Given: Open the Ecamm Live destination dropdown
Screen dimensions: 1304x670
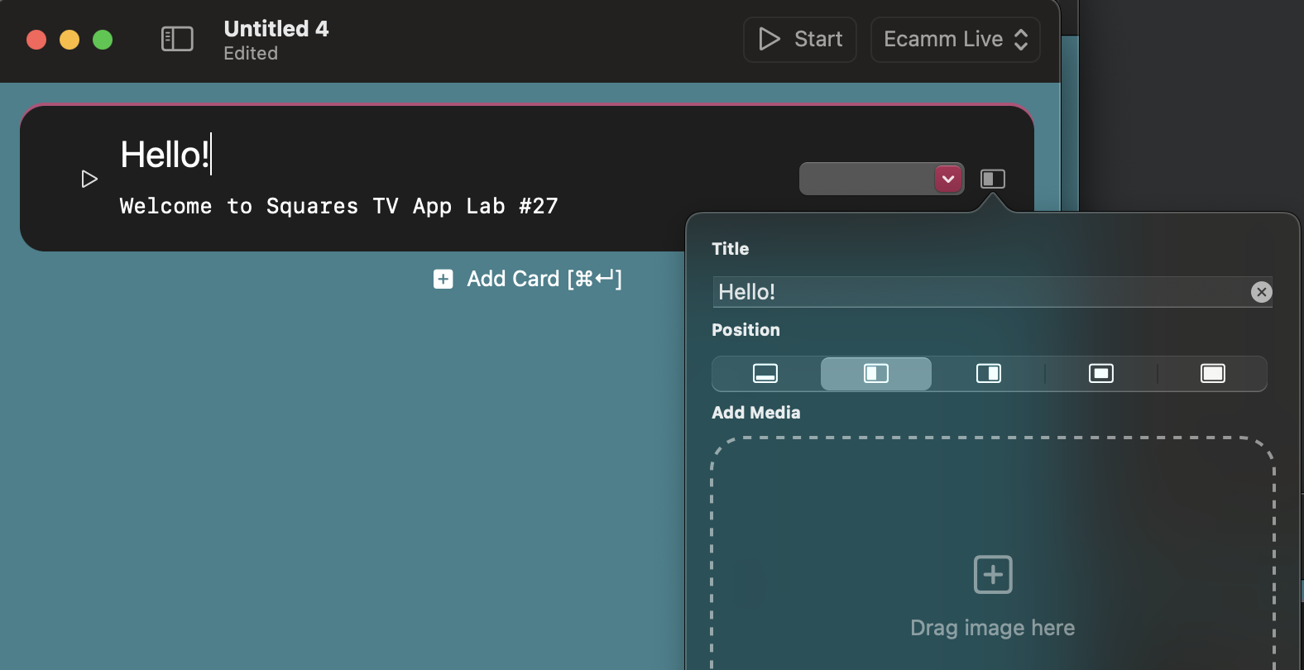Looking at the screenshot, I should (955, 39).
